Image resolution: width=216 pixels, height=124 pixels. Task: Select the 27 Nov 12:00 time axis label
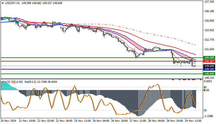(x=138, y=121)
